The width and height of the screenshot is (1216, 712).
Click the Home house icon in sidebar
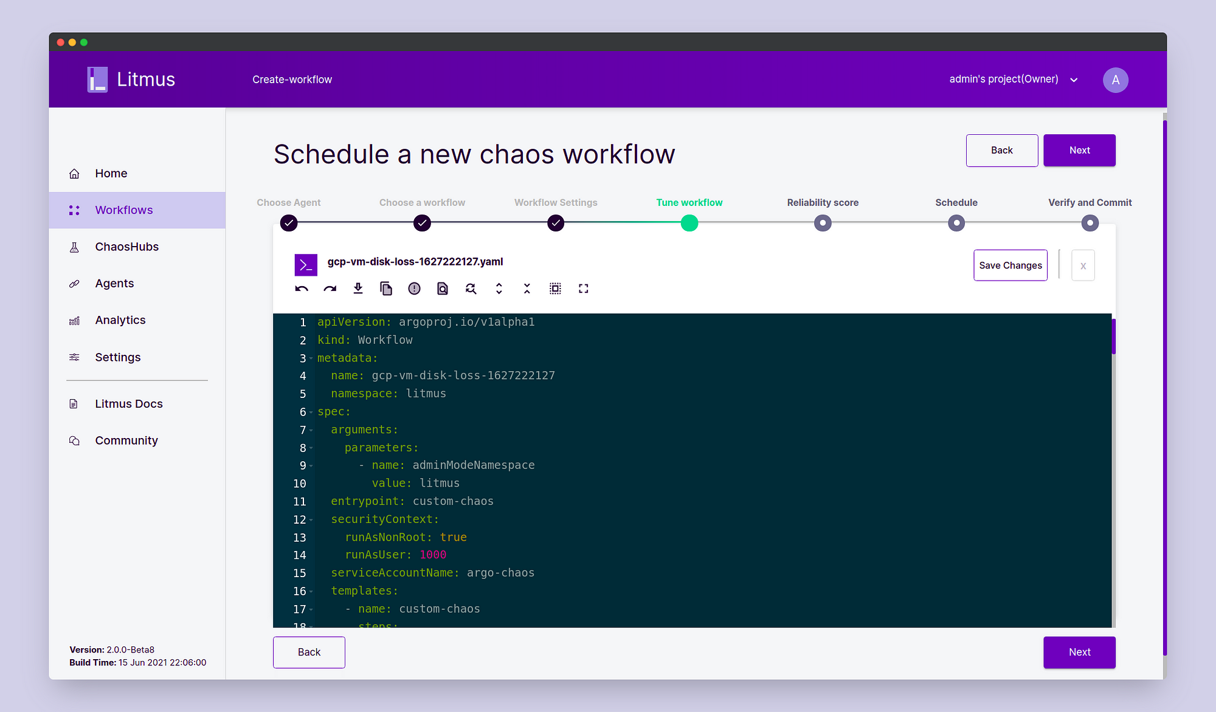tap(74, 174)
